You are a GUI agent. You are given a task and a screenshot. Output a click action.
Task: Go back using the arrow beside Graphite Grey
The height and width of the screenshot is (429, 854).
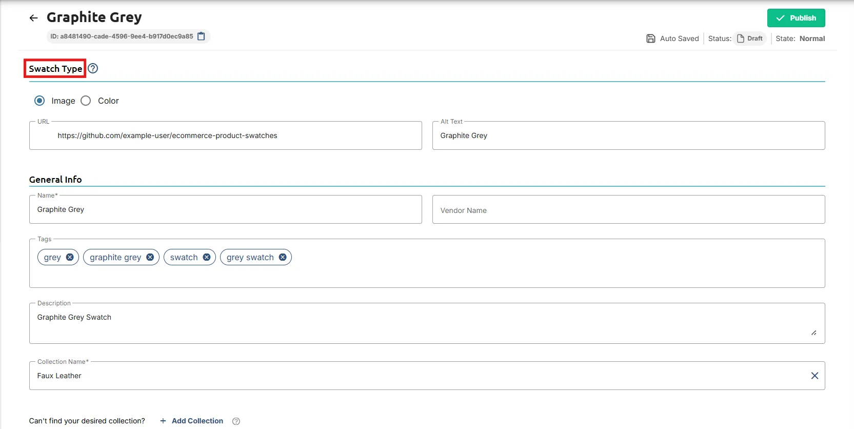[x=34, y=18]
